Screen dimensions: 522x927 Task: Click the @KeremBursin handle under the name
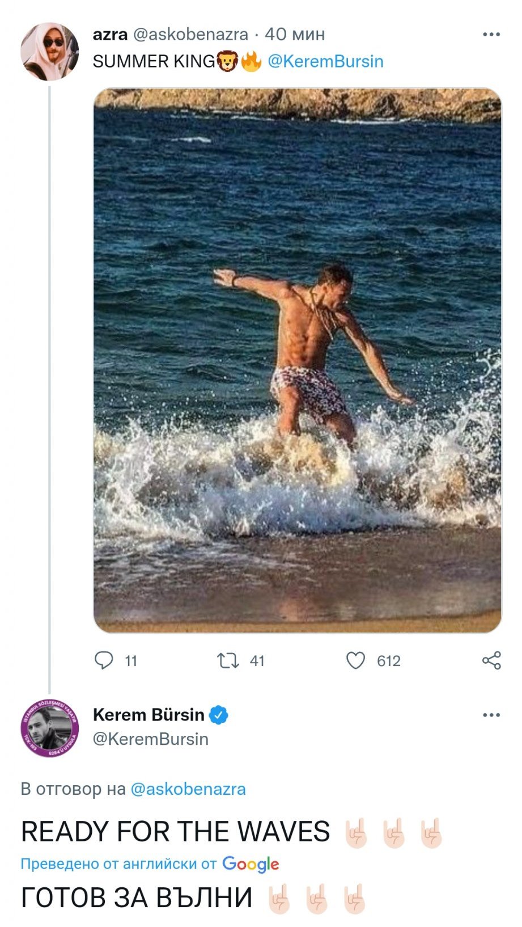[151, 739]
